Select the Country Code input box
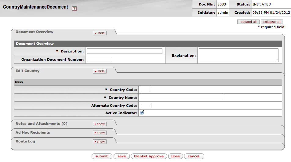 tap(145, 89)
